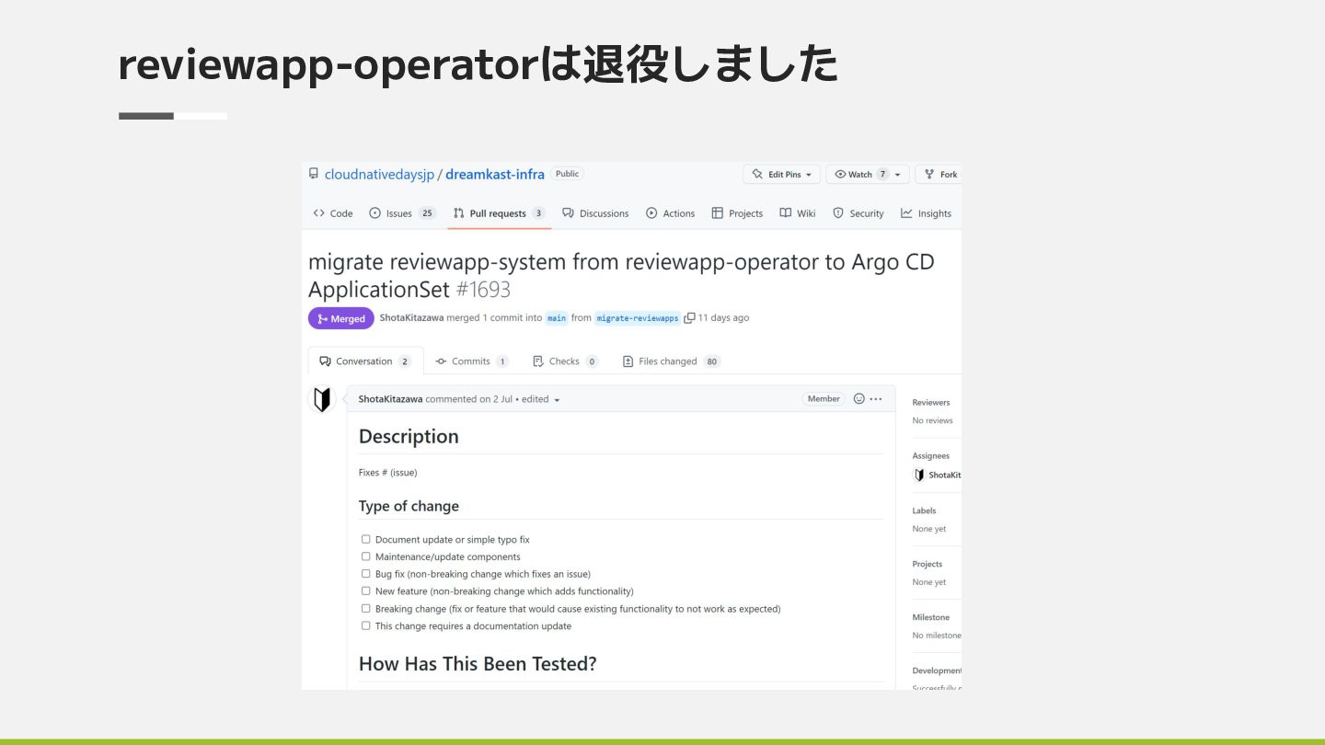Click the Files changed diff icon
The width and height of the screenshot is (1325, 745).
pos(628,361)
